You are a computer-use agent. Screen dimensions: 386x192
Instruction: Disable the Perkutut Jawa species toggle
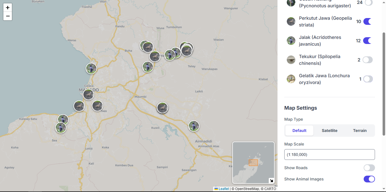[367, 21]
